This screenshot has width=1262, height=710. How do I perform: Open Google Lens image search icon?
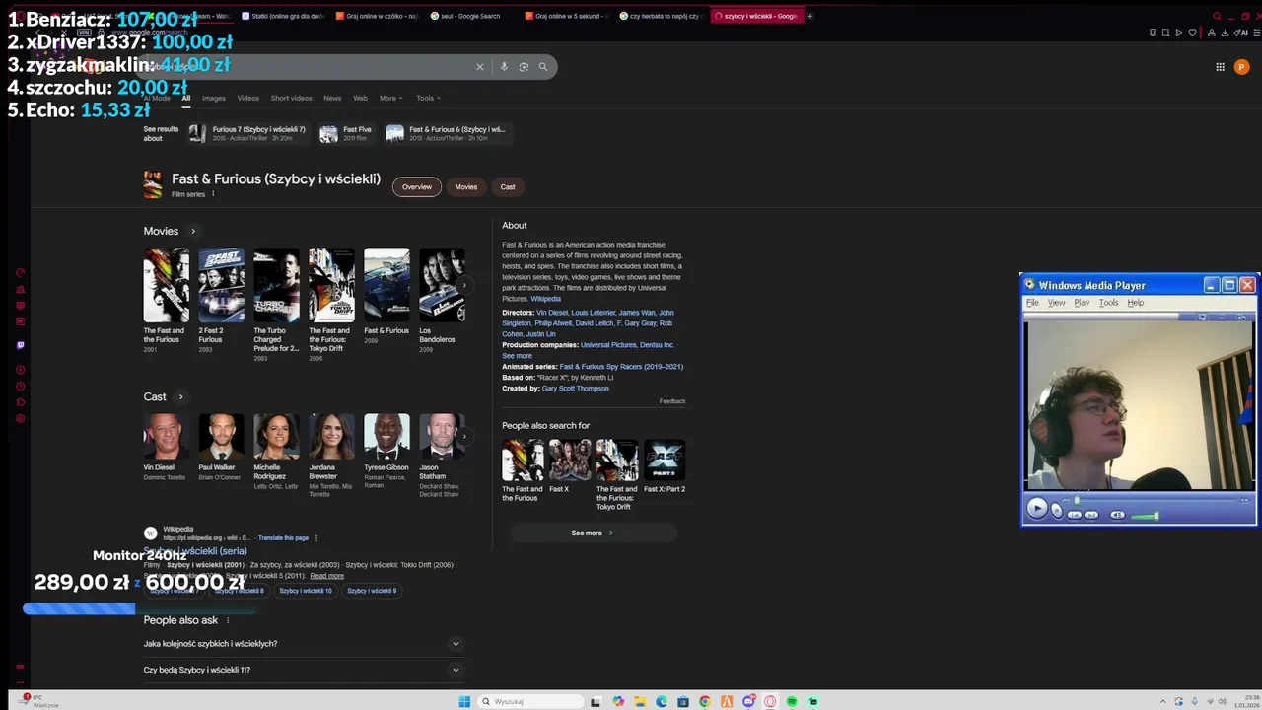524,67
